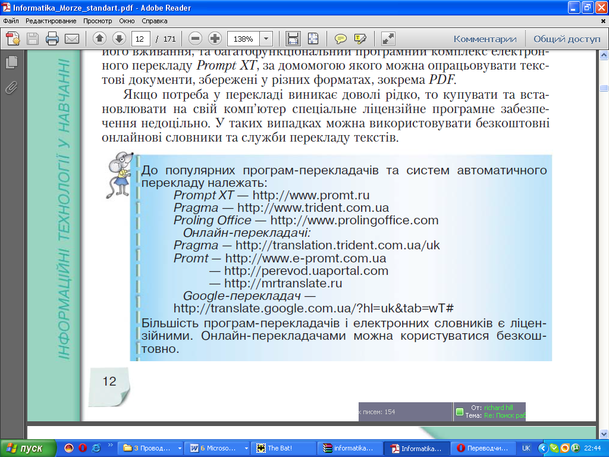Screen dimensions: 609x457
Task: Go to next page with down arrow
Action: pyautogui.click(x=119, y=39)
